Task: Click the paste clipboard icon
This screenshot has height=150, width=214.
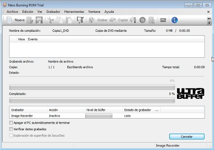Action: (69, 20)
